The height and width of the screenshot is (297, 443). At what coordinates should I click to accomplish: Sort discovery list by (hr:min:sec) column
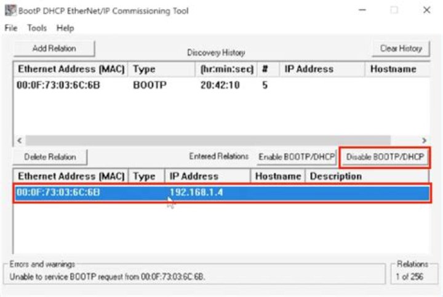point(227,69)
